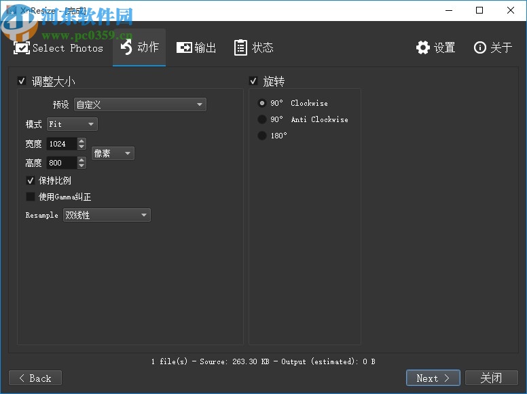Toggle the 调整大小 resize checkbox
Screen dimensions: 527x394
point(22,81)
